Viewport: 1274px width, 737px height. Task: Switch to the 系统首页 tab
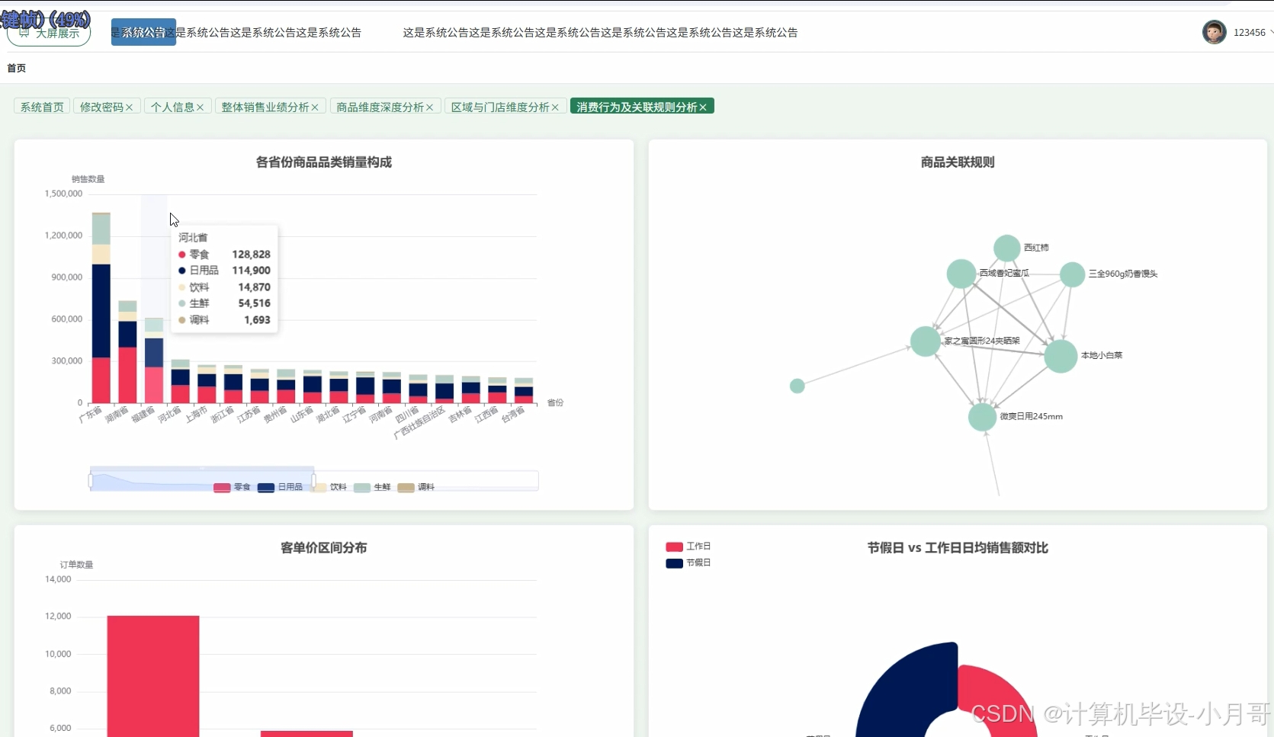(x=42, y=107)
